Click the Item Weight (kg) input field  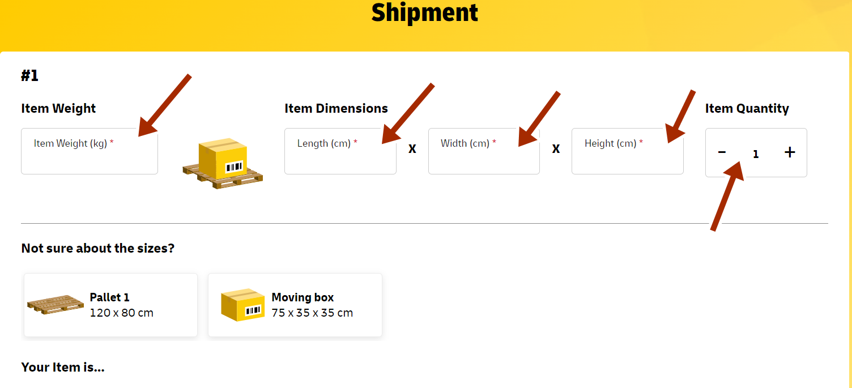[x=89, y=151]
